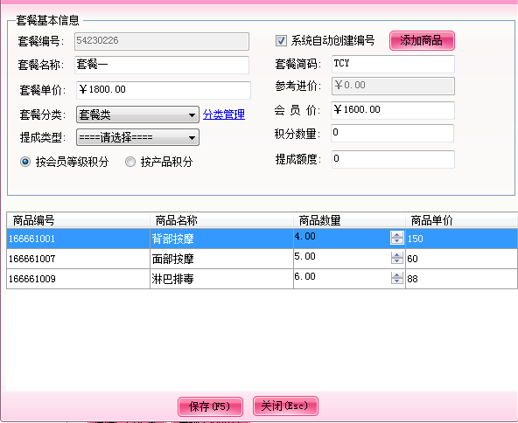
Task: Decrease quantity for 面部按摩 with down arrow
Action: tap(396, 261)
